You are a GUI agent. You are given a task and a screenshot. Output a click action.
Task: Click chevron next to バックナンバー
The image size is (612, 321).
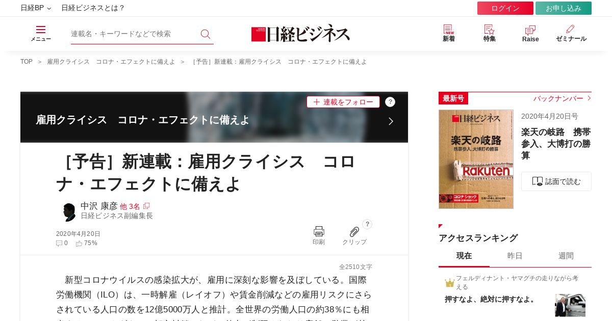[589, 98]
